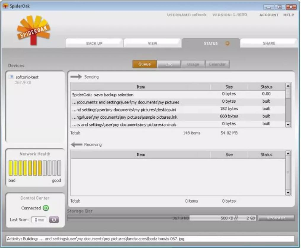The image size is (301, 248).
Task: Open the Share tab
Action: (x=269, y=43)
